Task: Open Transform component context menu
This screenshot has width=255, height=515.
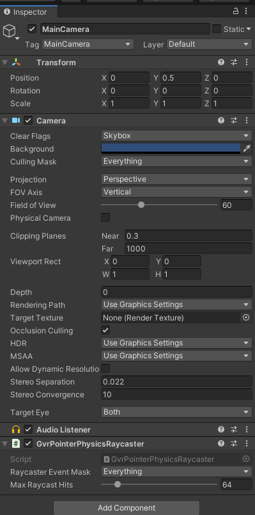Action: [247, 62]
